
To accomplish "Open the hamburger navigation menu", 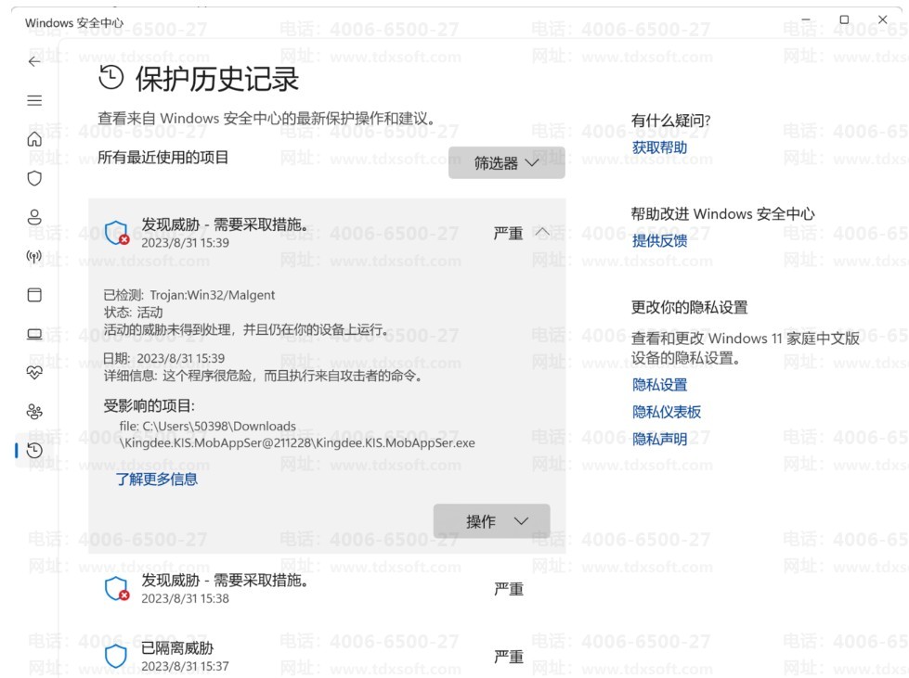I will coord(34,101).
